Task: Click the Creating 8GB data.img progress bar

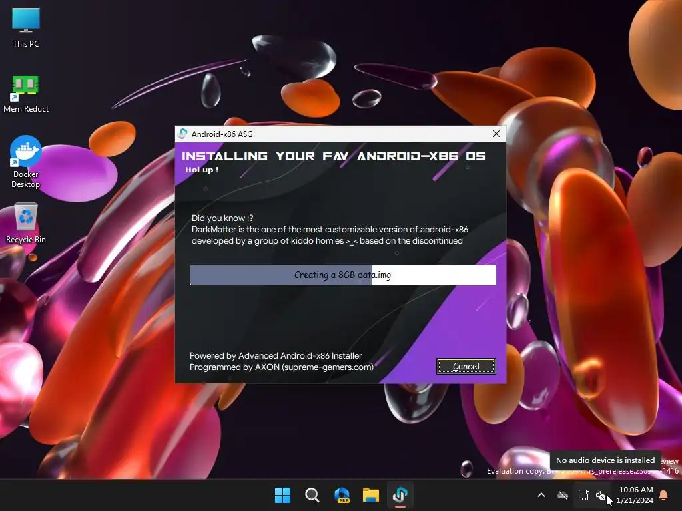Action: tap(343, 275)
